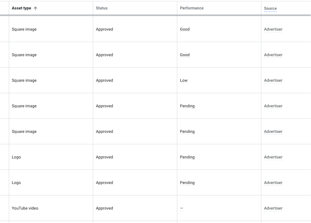The width and height of the screenshot is (311, 223).
Task: Click the sort arrow beside Asset type
Action: 35,8
